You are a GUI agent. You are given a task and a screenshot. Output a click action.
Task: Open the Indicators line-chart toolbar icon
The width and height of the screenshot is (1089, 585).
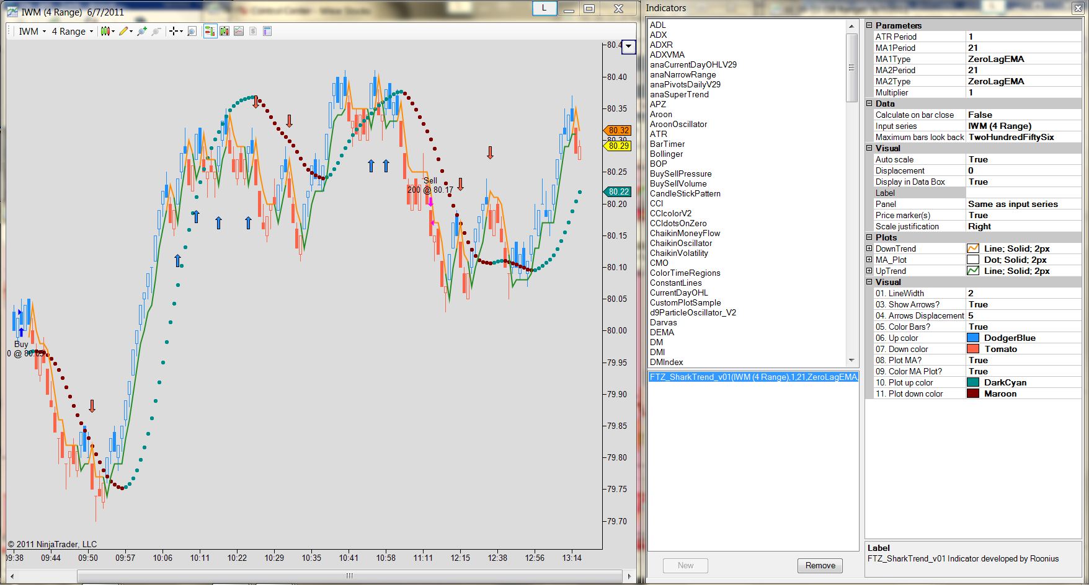pyautogui.click(x=239, y=32)
